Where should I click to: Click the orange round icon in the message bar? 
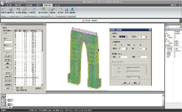83,20
